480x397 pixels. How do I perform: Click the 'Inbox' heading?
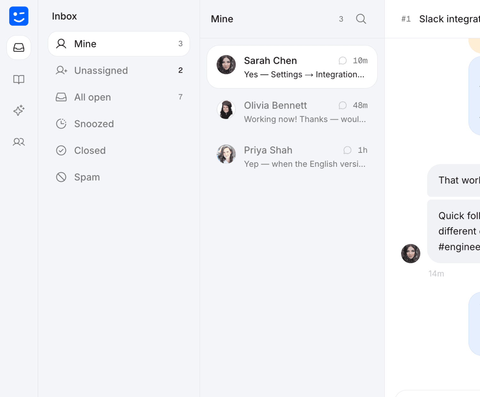[64, 16]
